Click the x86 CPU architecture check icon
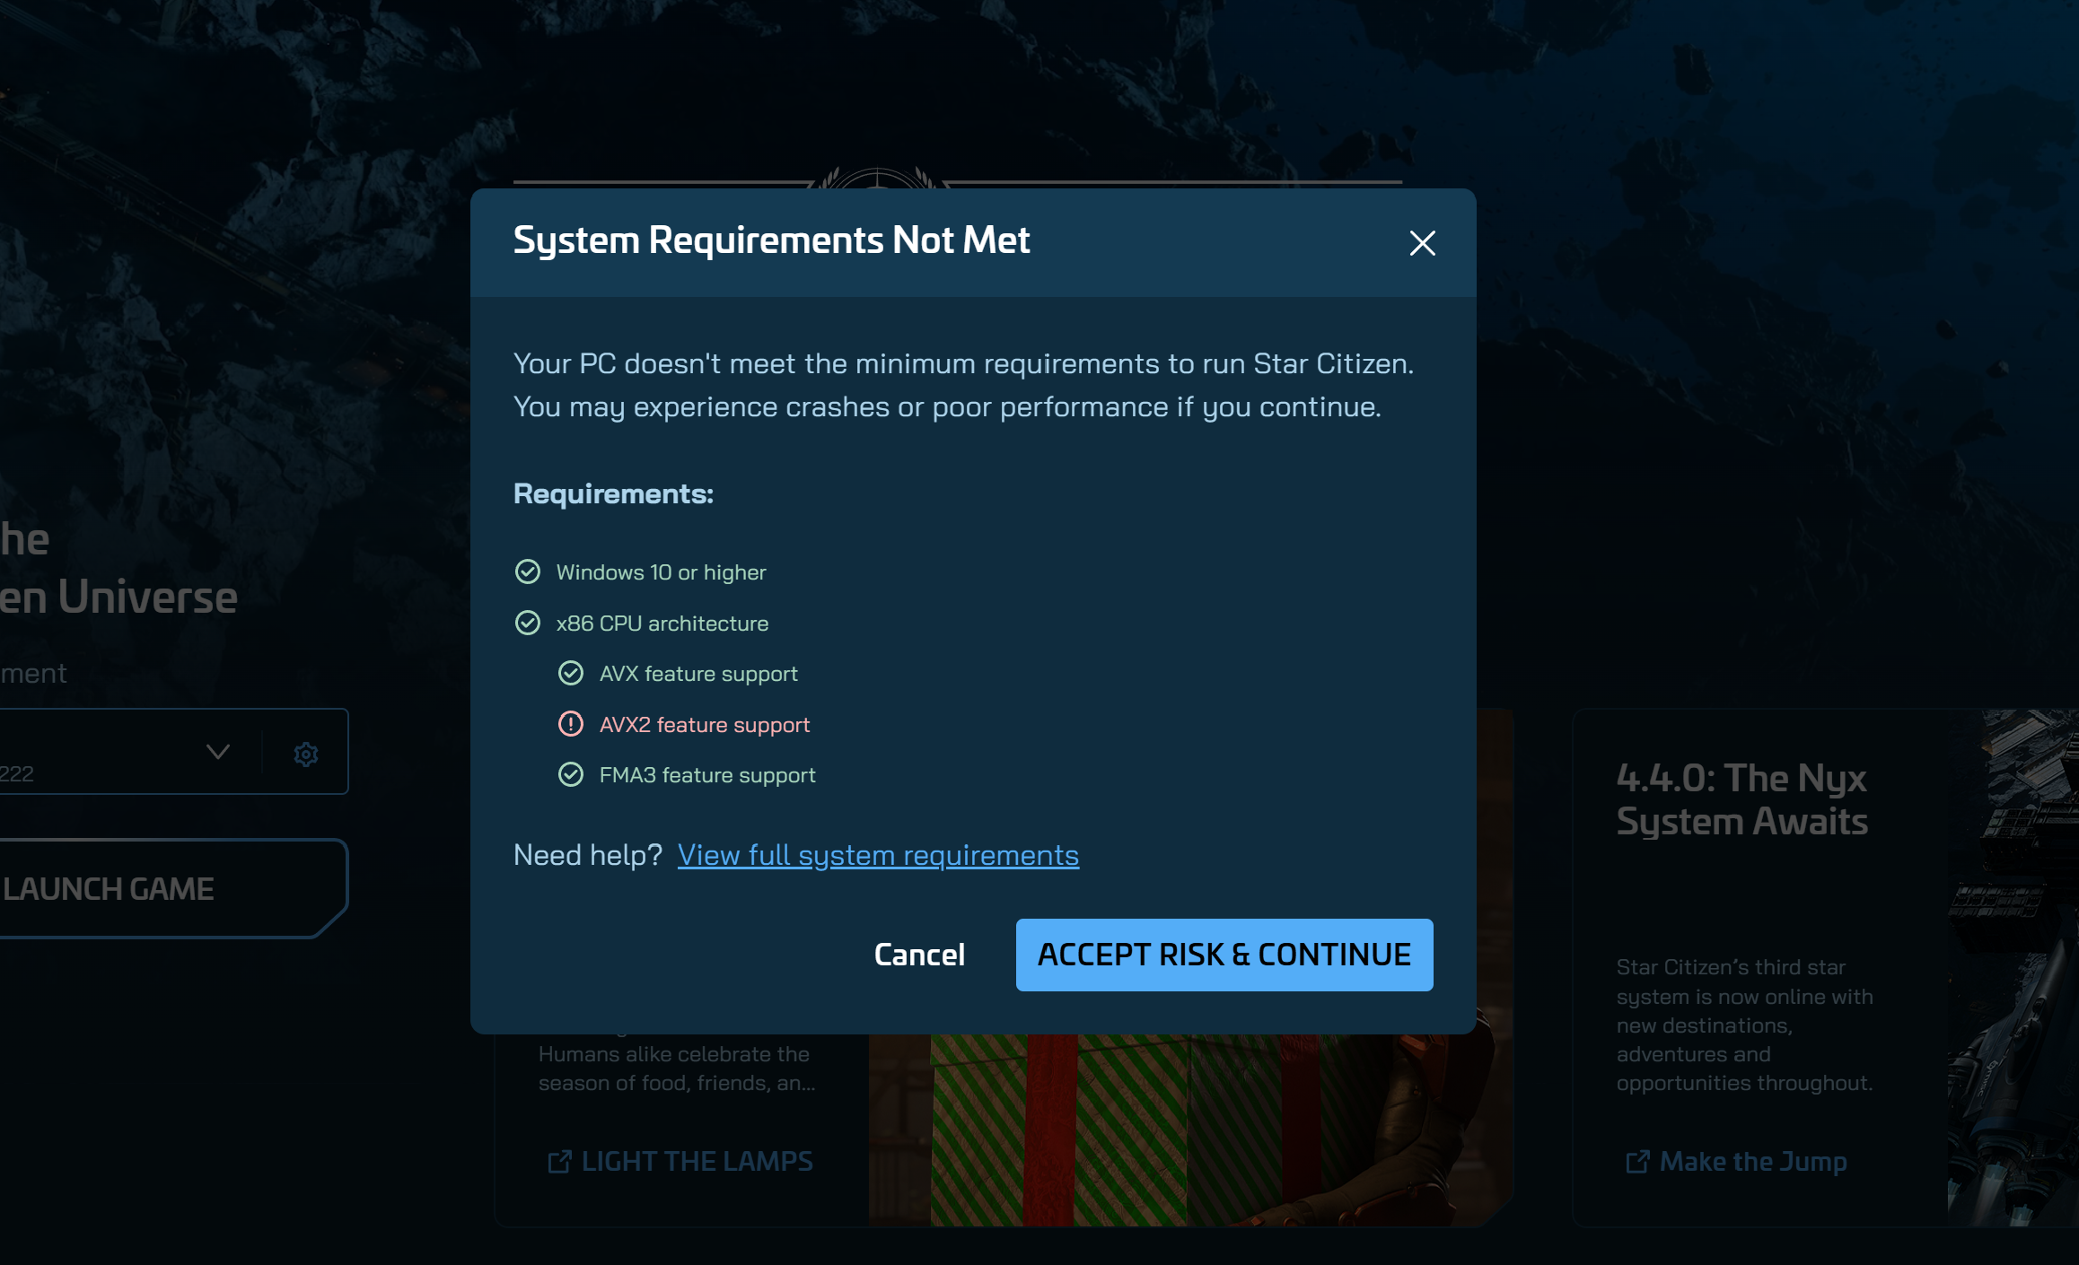The width and height of the screenshot is (2079, 1265). (x=528, y=624)
